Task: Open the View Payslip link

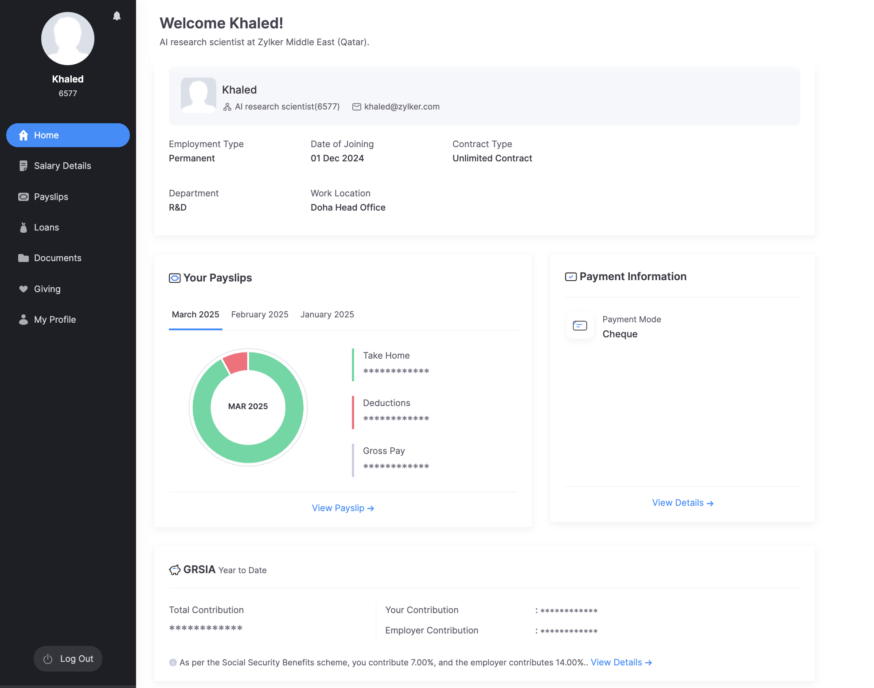Action: coord(343,508)
